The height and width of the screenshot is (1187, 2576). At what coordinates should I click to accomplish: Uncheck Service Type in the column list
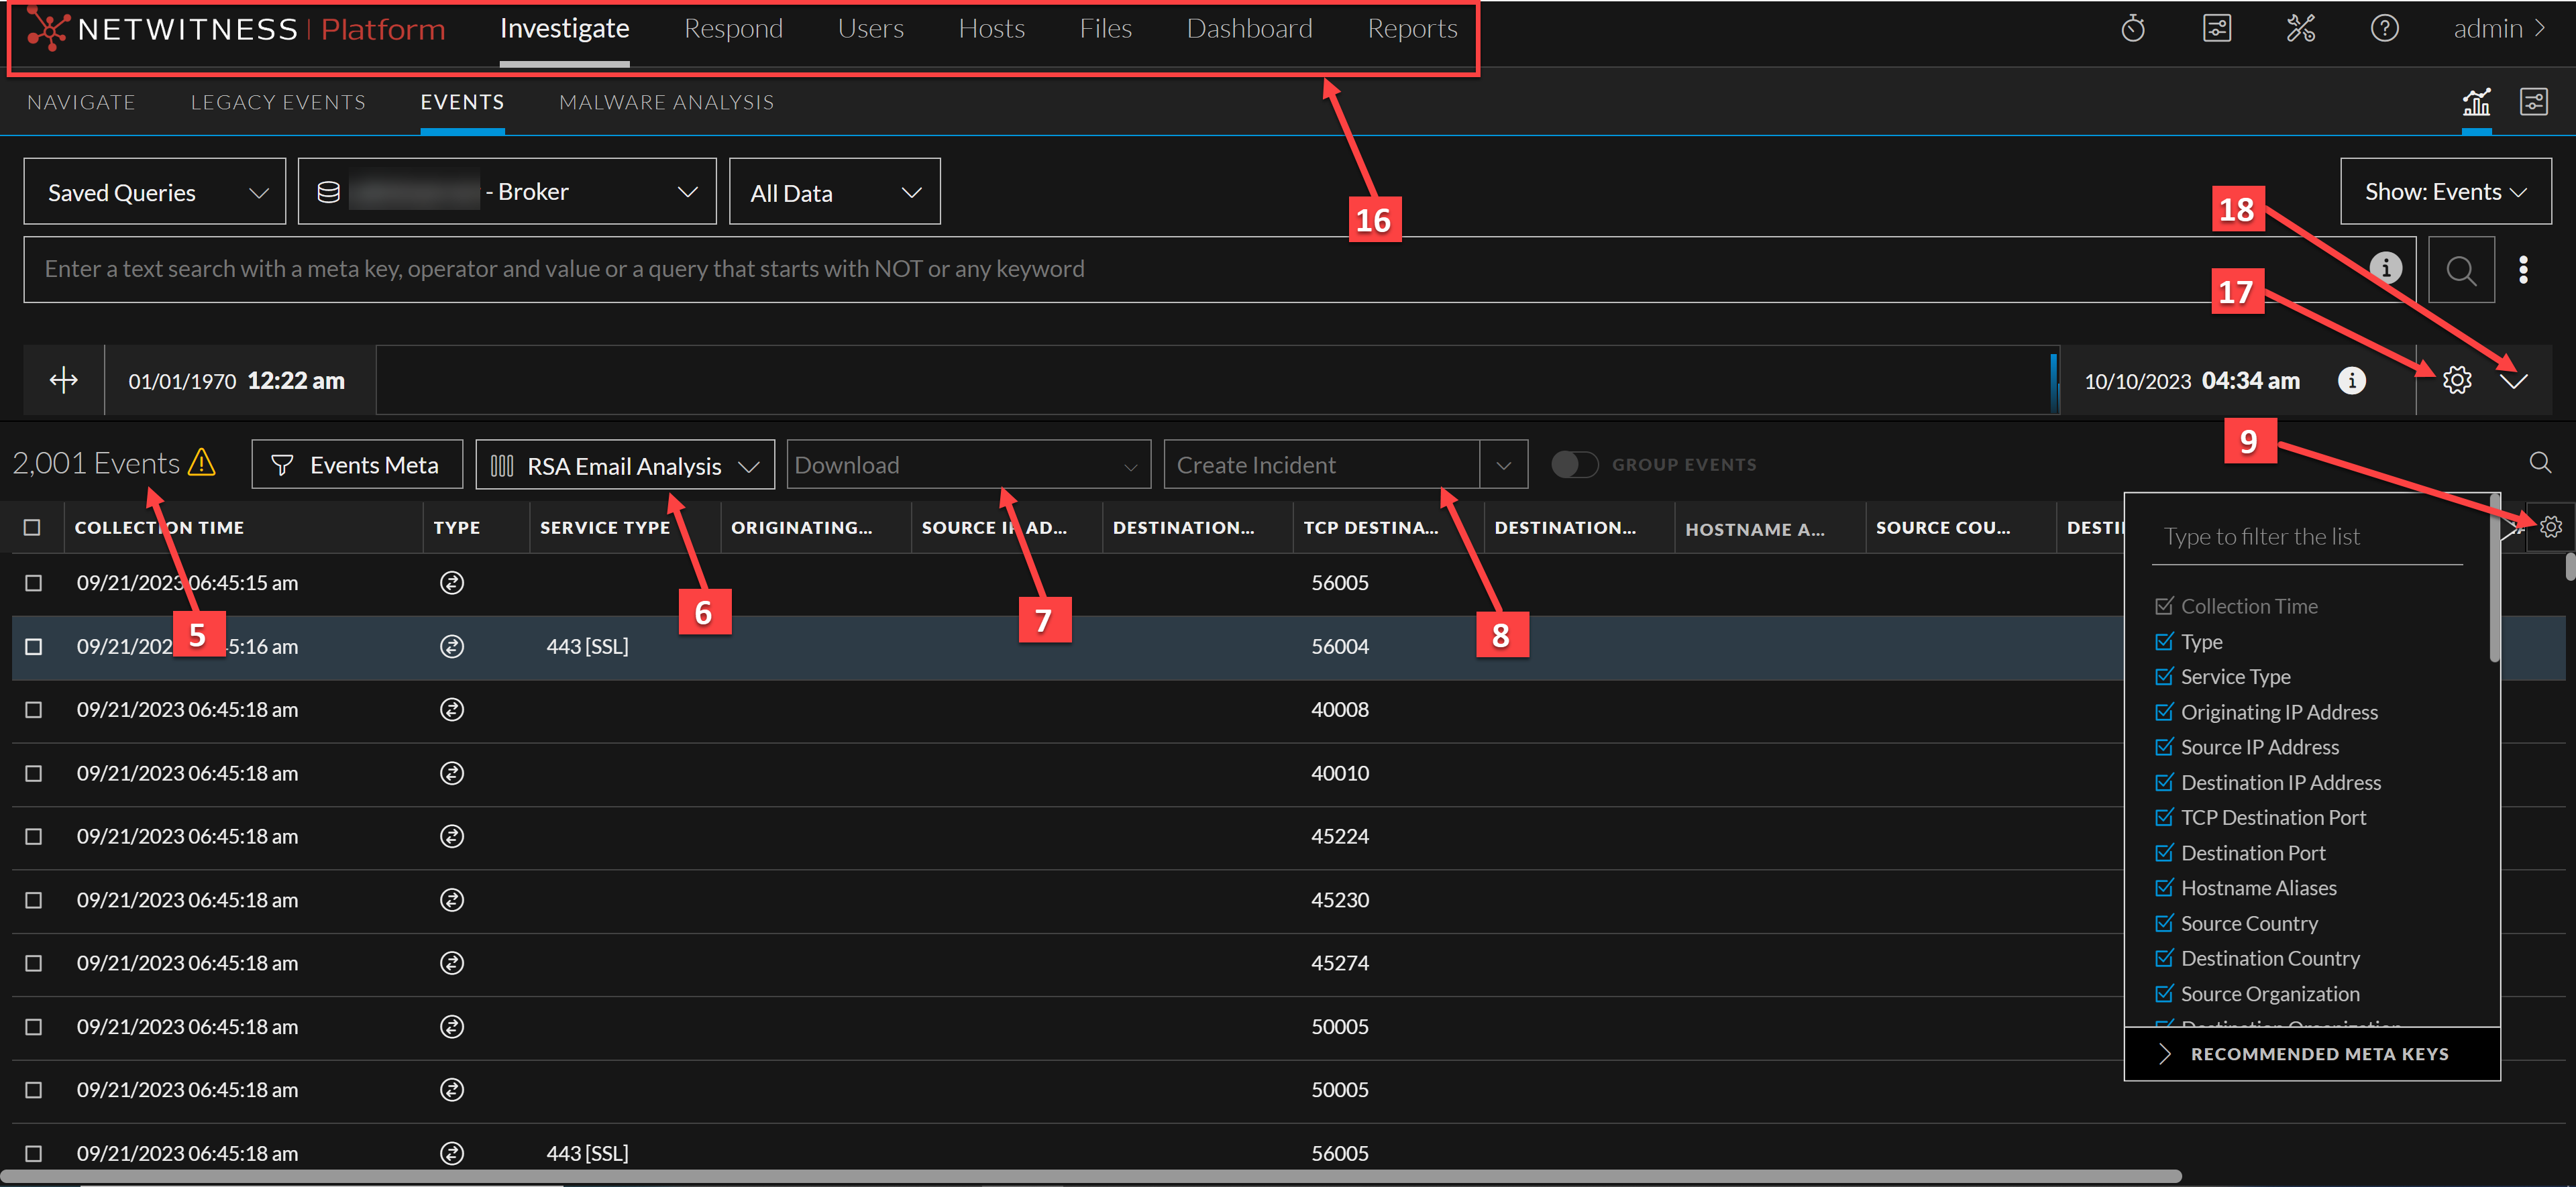2164,677
